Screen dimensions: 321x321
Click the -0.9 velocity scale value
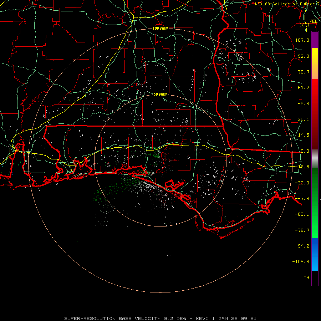point(304,151)
